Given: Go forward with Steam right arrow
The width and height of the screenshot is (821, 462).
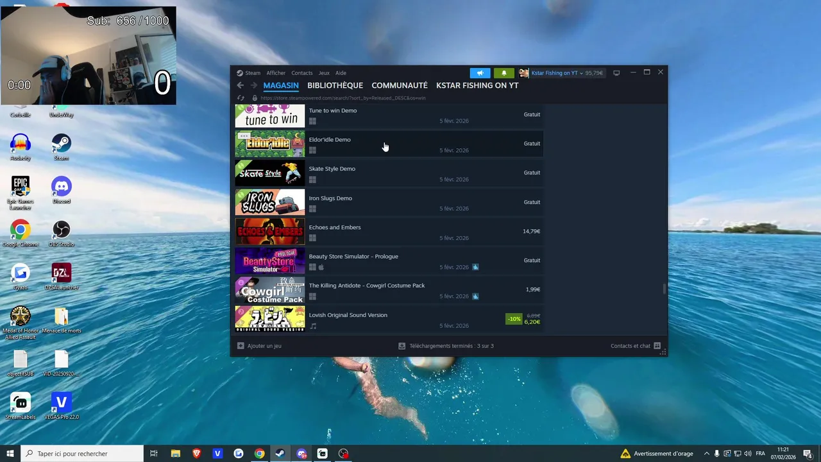Looking at the screenshot, I should click(x=253, y=85).
